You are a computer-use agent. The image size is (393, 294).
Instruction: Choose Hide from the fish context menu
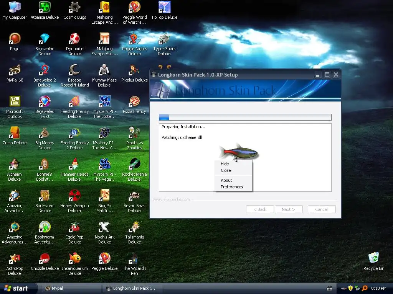coord(233,164)
